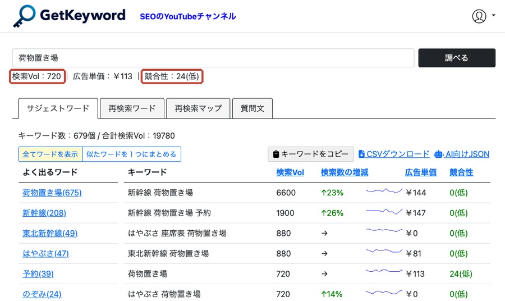Sort by 検索Vol column header
The width and height of the screenshot is (505, 301).
(x=290, y=172)
